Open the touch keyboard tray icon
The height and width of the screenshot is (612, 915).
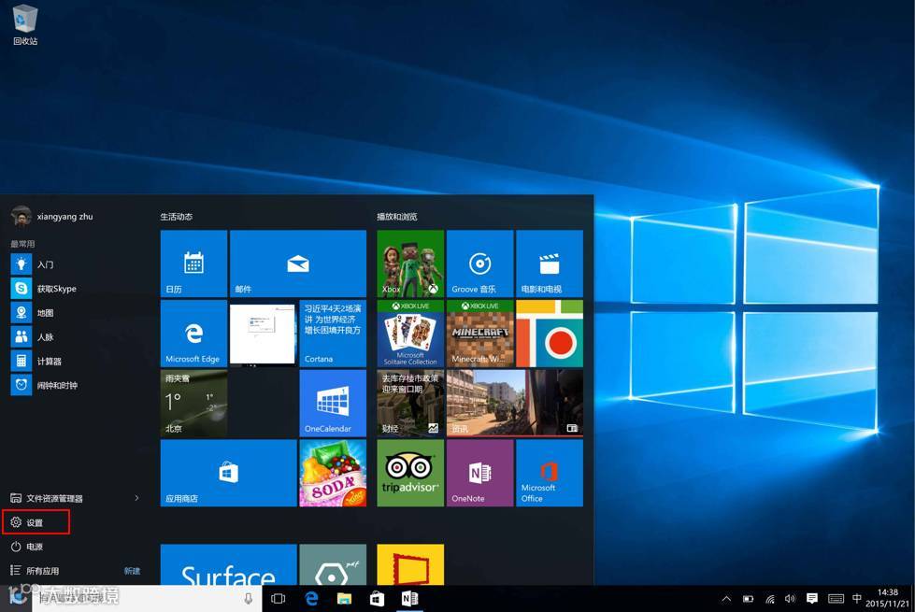pyautogui.click(x=836, y=599)
